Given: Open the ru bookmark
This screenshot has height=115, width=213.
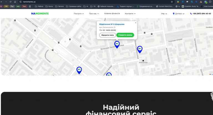Looking at the screenshot, I should (178, 6).
